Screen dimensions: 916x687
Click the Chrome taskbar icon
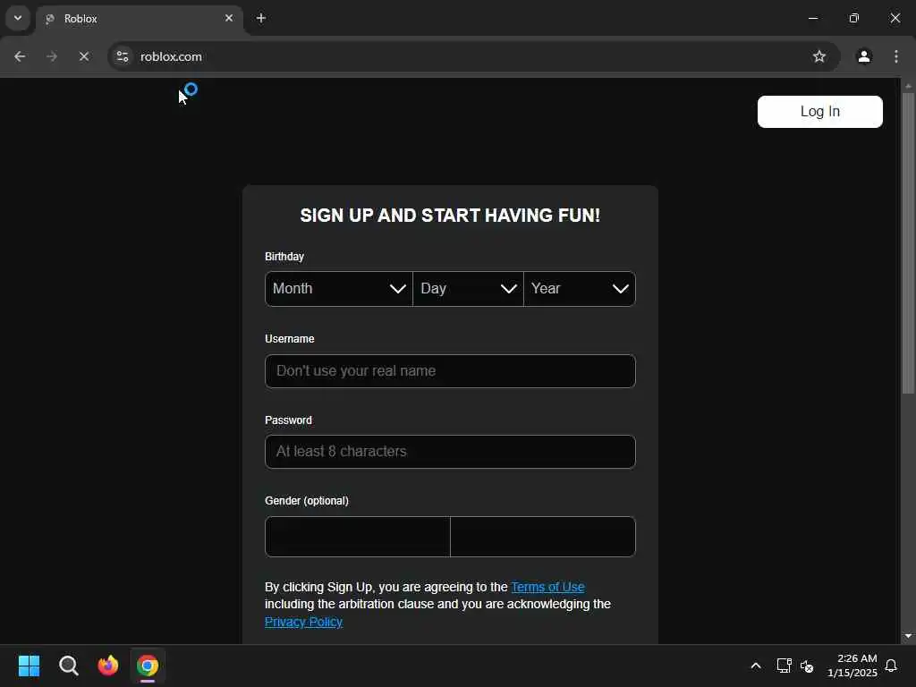tap(148, 666)
